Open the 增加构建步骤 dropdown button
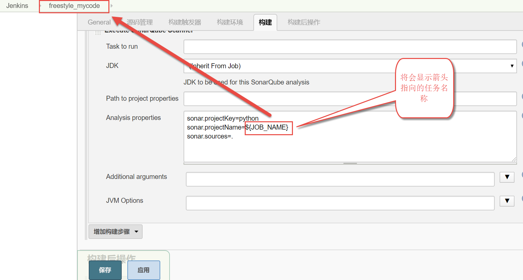 click(x=115, y=232)
